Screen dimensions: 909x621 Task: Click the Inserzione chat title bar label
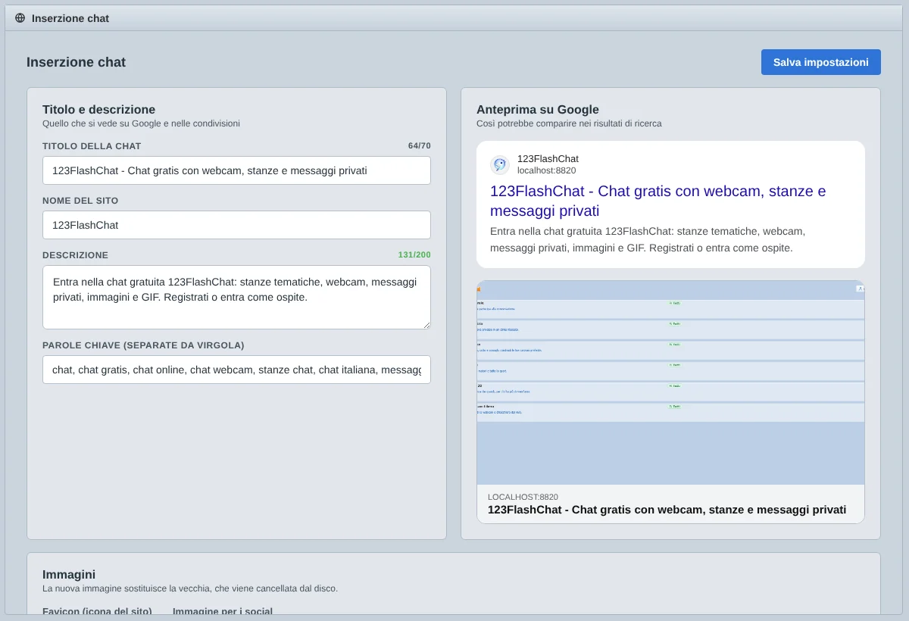coord(70,18)
